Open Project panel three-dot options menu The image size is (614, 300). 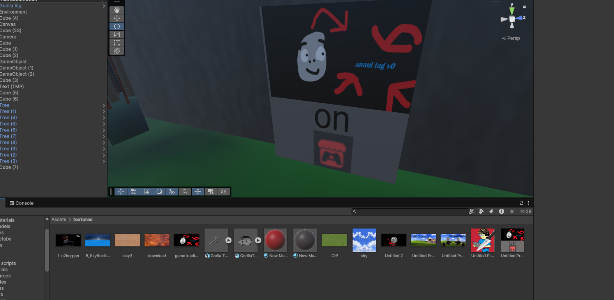(x=528, y=203)
